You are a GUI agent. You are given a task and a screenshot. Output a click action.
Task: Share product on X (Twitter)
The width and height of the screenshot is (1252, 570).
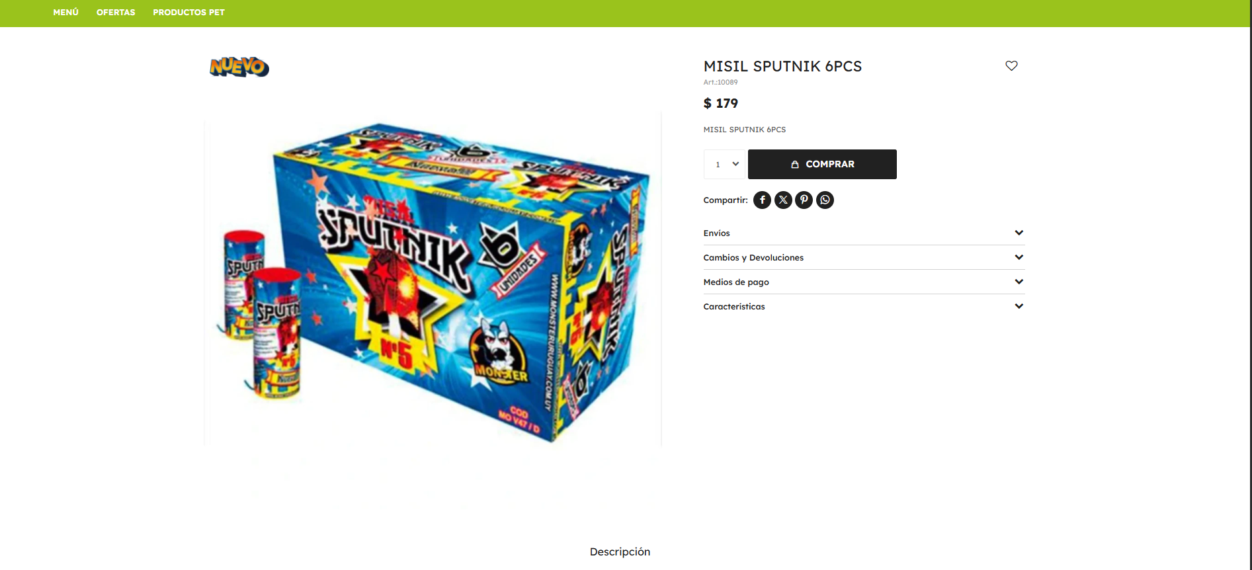[x=783, y=200]
